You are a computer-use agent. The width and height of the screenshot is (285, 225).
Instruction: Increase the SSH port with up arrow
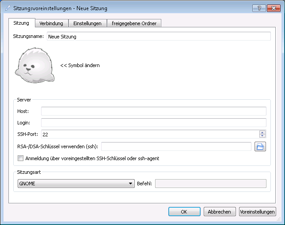pos(262,132)
